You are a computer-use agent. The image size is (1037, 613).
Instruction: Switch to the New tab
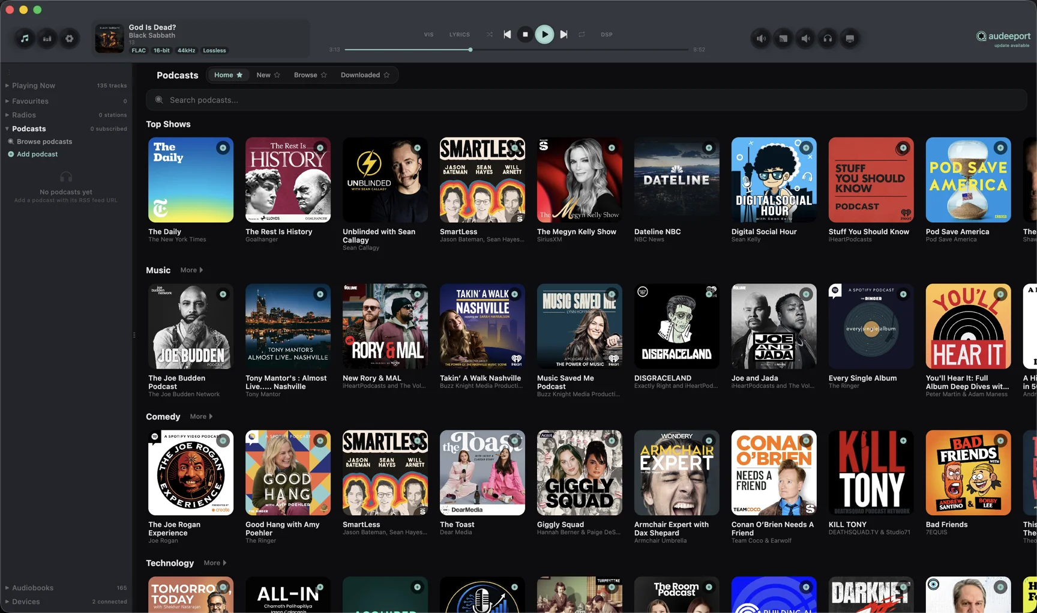(263, 75)
